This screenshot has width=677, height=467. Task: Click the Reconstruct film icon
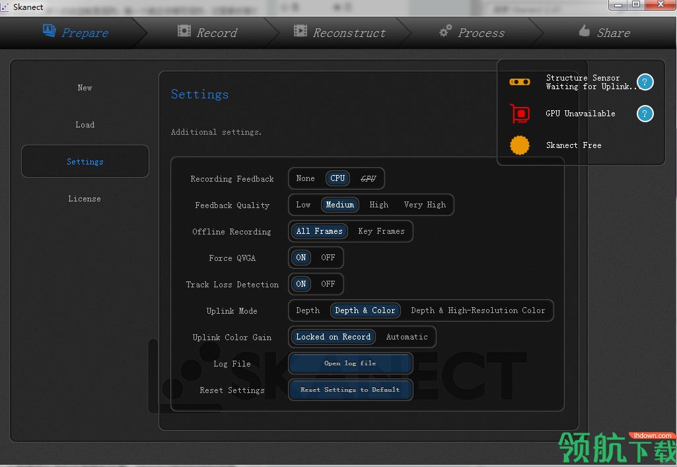(300, 30)
